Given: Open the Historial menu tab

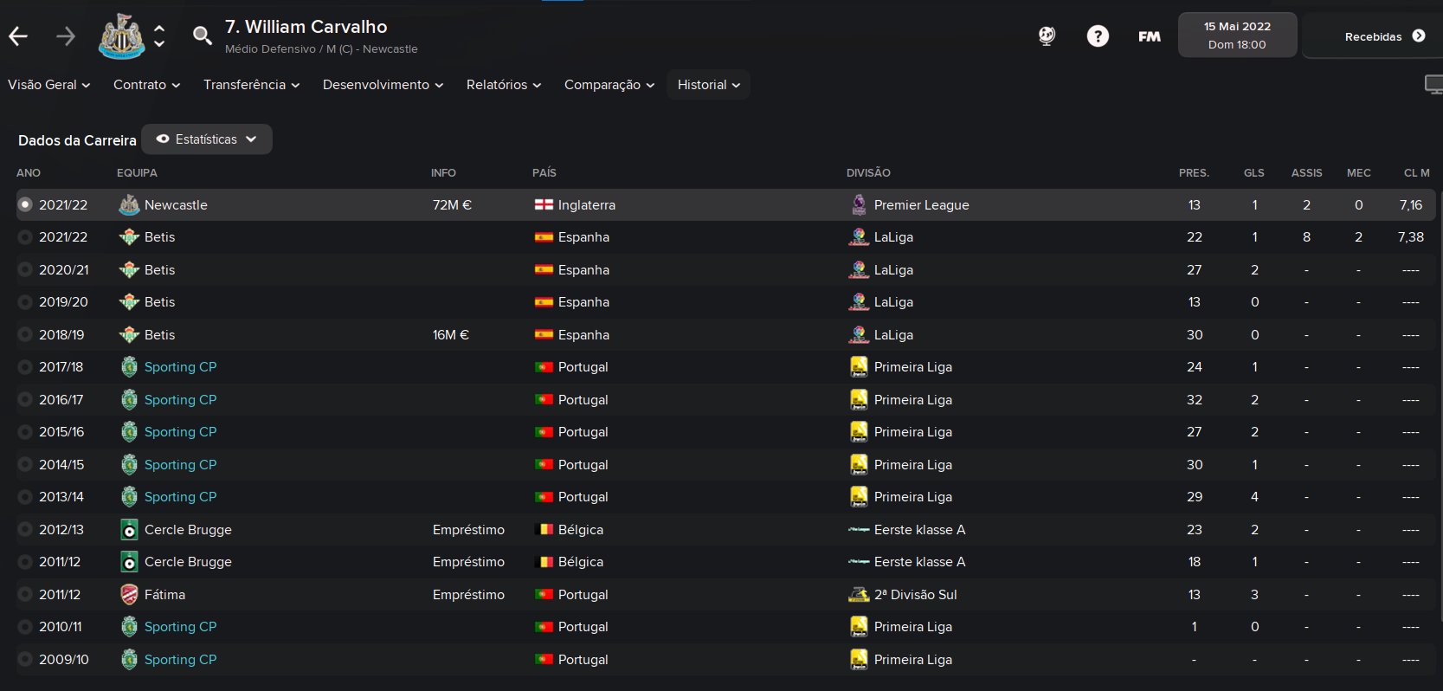Looking at the screenshot, I should click(x=708, y=85).
